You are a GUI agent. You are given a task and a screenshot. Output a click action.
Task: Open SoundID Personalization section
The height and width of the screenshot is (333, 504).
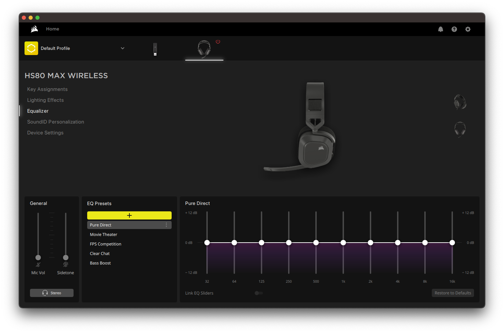(x=56, y=122)
